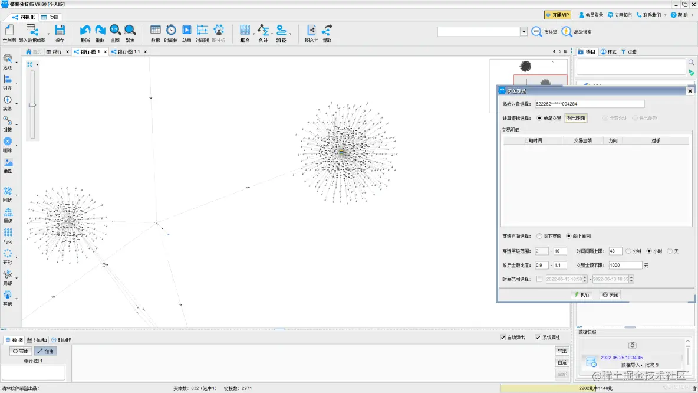Select upward trace radio (向上追溯)
The width and height of the screenshot is (698, 393).
click(568, 236)
